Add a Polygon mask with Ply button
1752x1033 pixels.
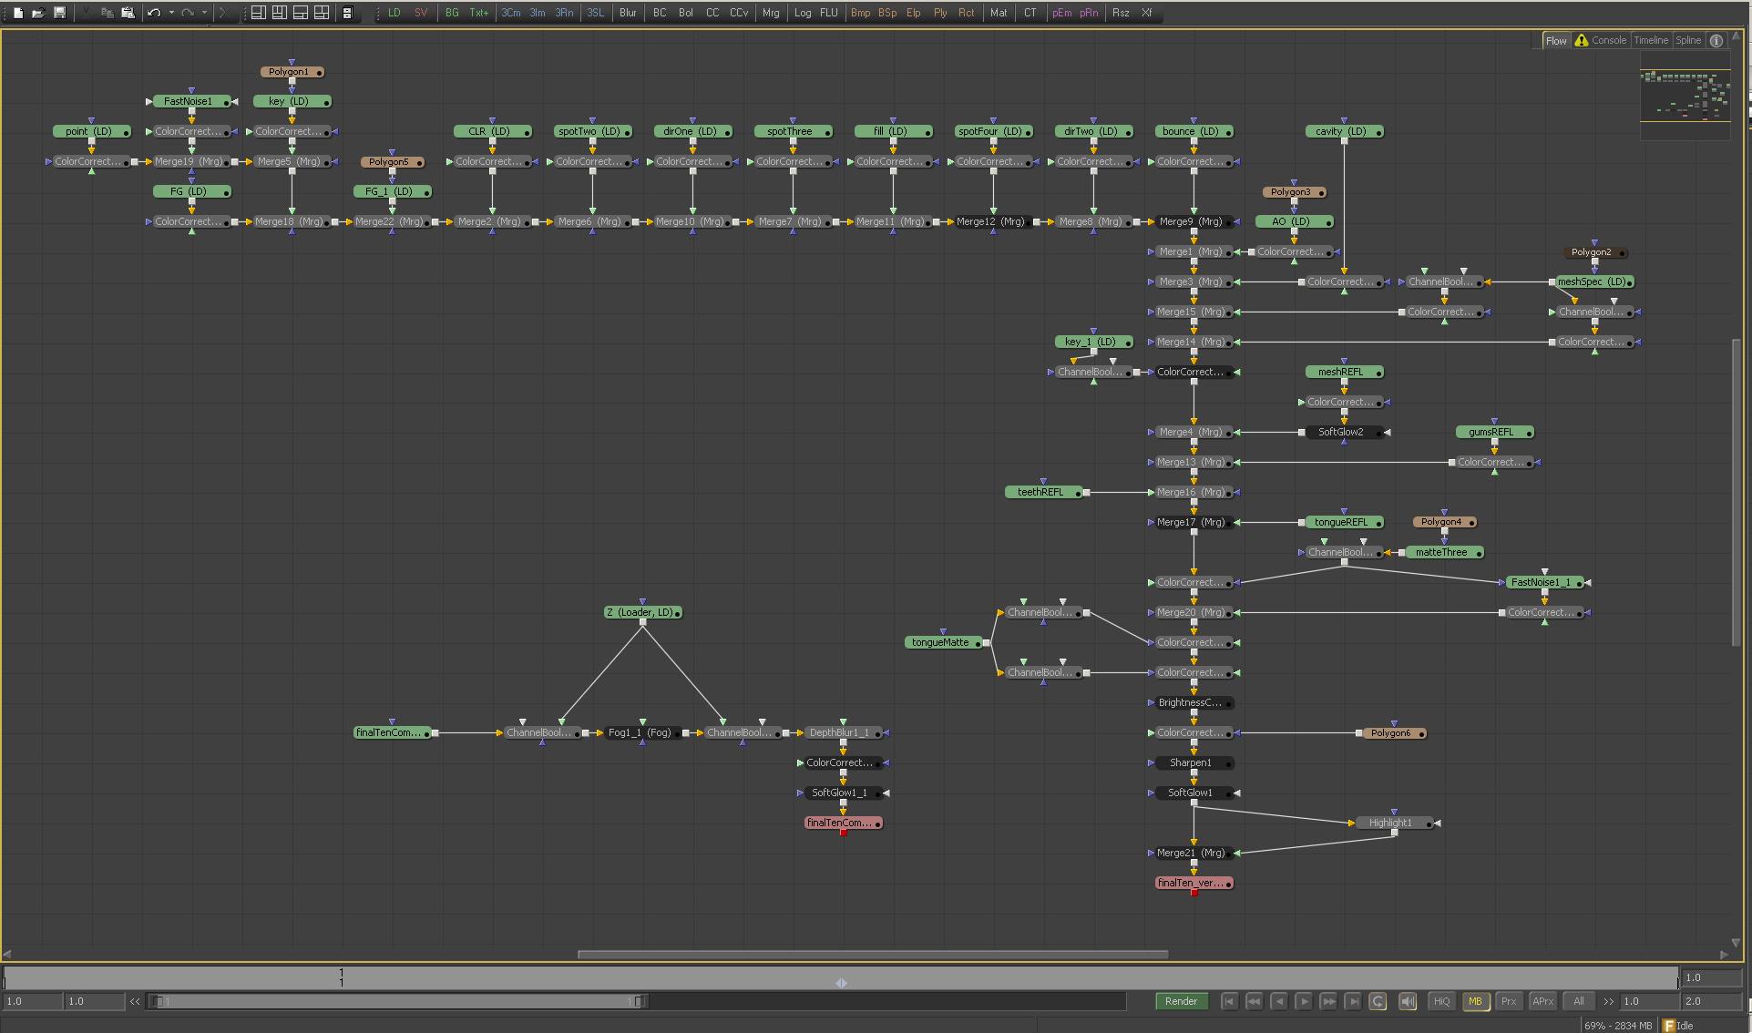pos(940,13)
